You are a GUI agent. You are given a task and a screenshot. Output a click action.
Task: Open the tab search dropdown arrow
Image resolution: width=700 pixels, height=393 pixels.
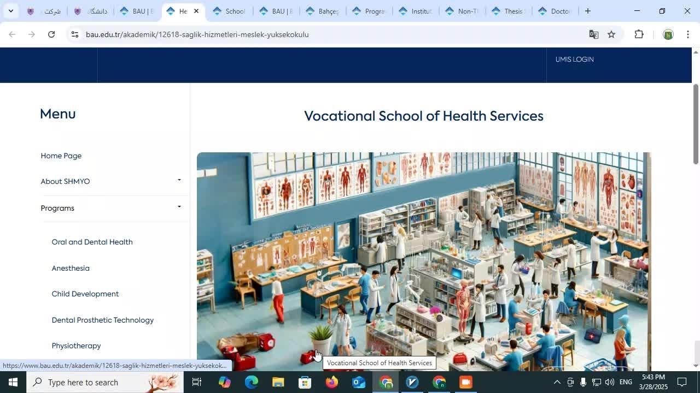10,11
